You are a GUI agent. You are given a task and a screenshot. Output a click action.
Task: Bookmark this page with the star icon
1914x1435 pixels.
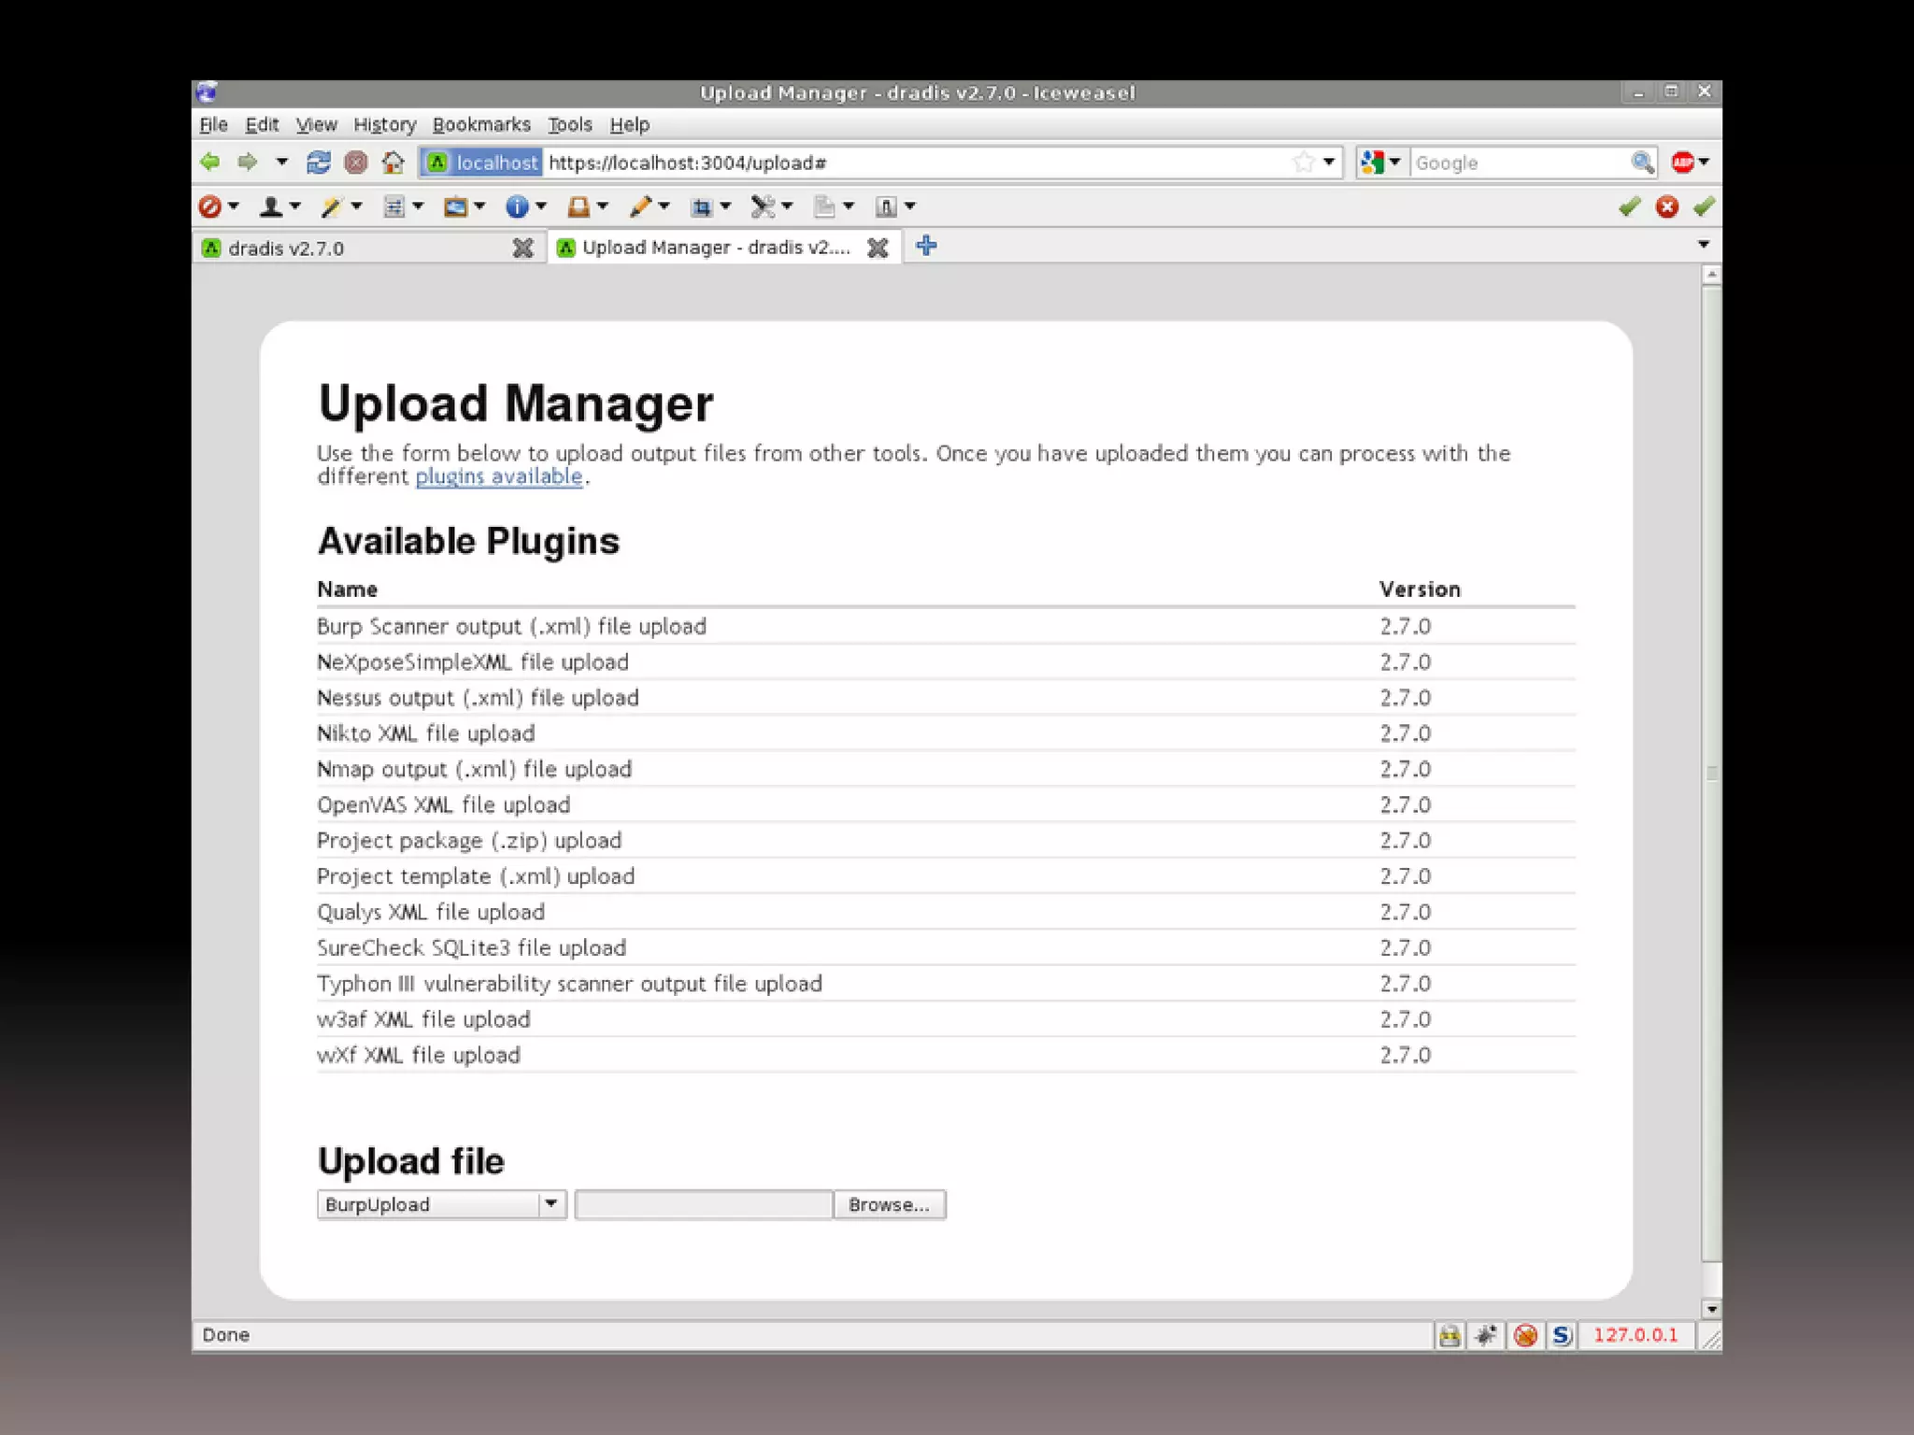click(x=1303, y=163)
